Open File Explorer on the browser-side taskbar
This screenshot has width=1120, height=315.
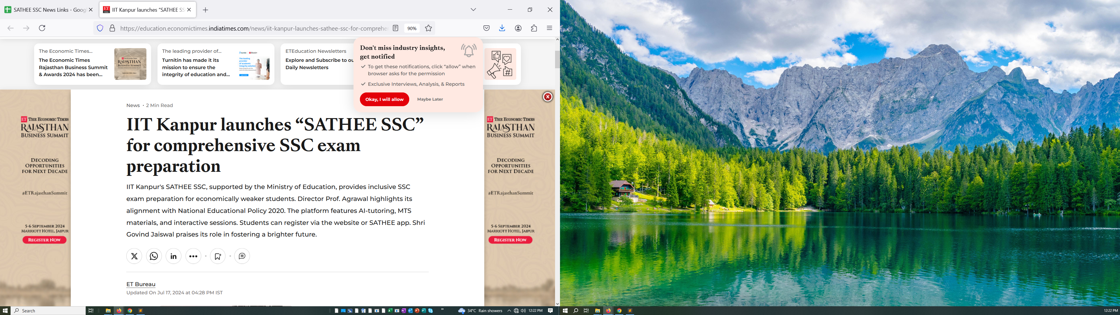click(x=108, y=311)
